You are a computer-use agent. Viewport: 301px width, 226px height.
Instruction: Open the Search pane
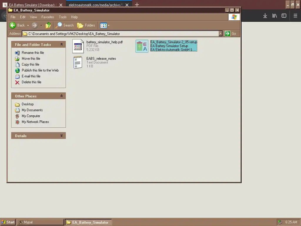click(65, 25)
